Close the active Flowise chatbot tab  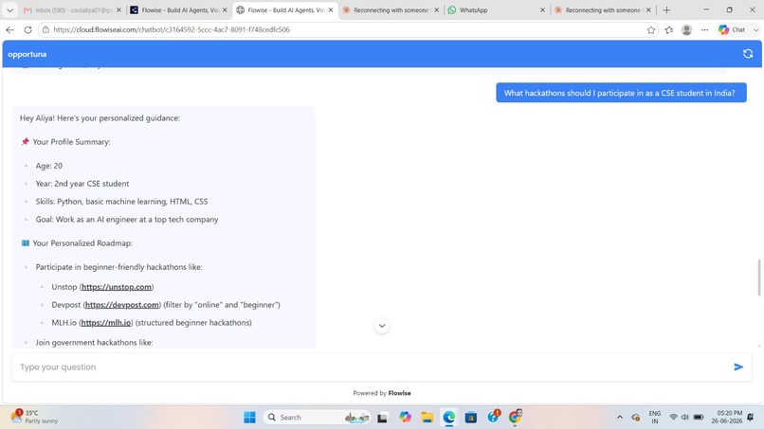331,9
